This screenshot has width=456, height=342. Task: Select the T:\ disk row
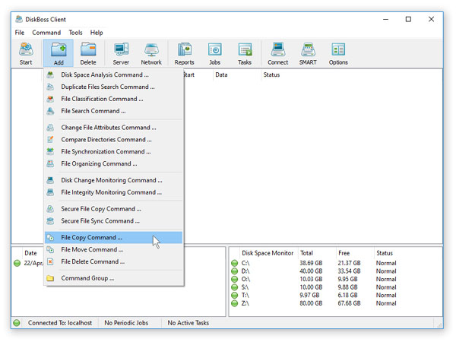(x=336, y=295)
